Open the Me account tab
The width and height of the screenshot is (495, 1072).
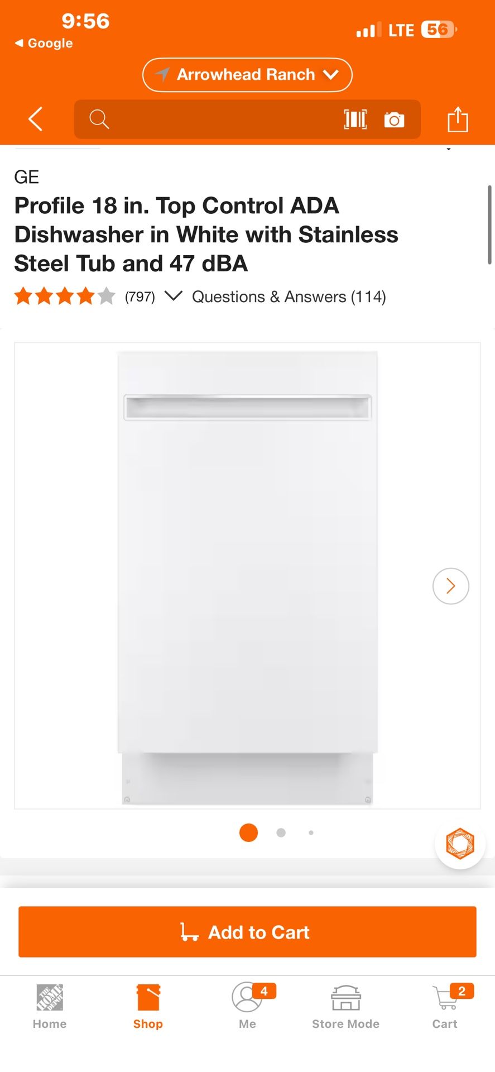247,1006
